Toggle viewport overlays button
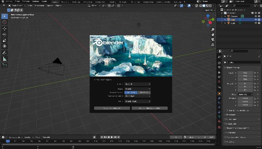262x149 pixels. [189, 6]
